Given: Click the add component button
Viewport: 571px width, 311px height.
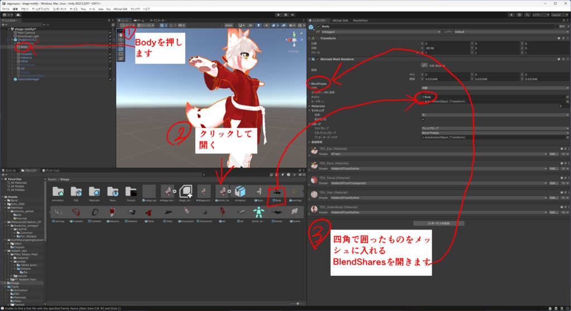Looking at the screenshot, I should 438,223.
